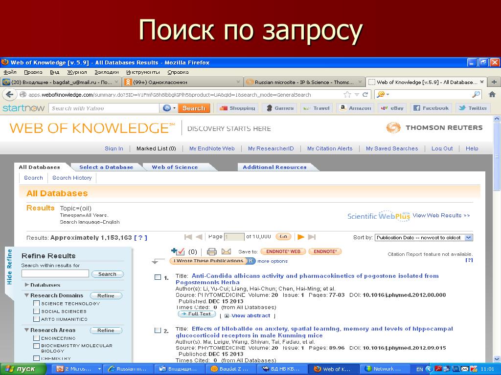The height and width of the screenshot is (375, 501).
Task: Open the Sort by dropdown
Action: point(423,238)
